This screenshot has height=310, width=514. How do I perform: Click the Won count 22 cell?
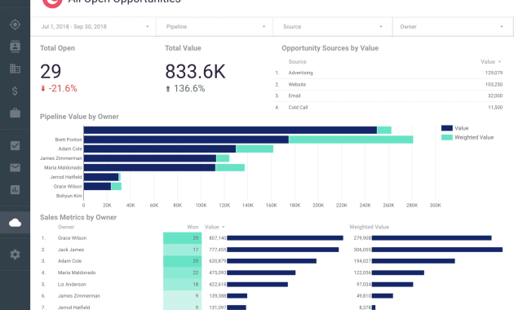coord(182,272)
